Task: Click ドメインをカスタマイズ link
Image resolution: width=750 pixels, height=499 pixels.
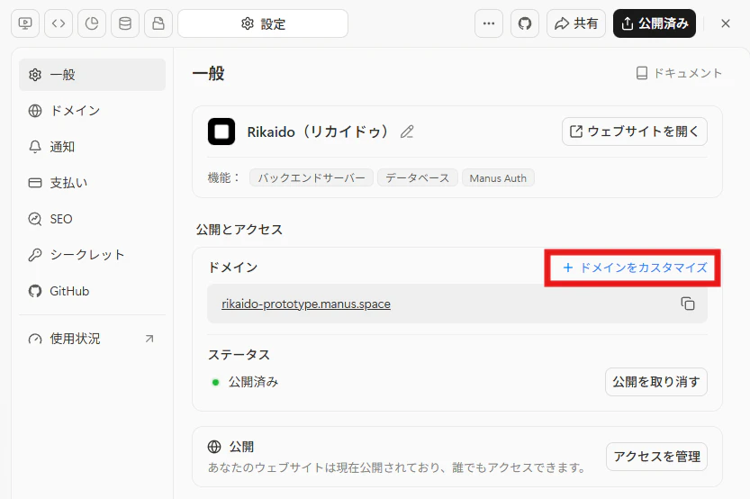Action: [x=635, y=268]
